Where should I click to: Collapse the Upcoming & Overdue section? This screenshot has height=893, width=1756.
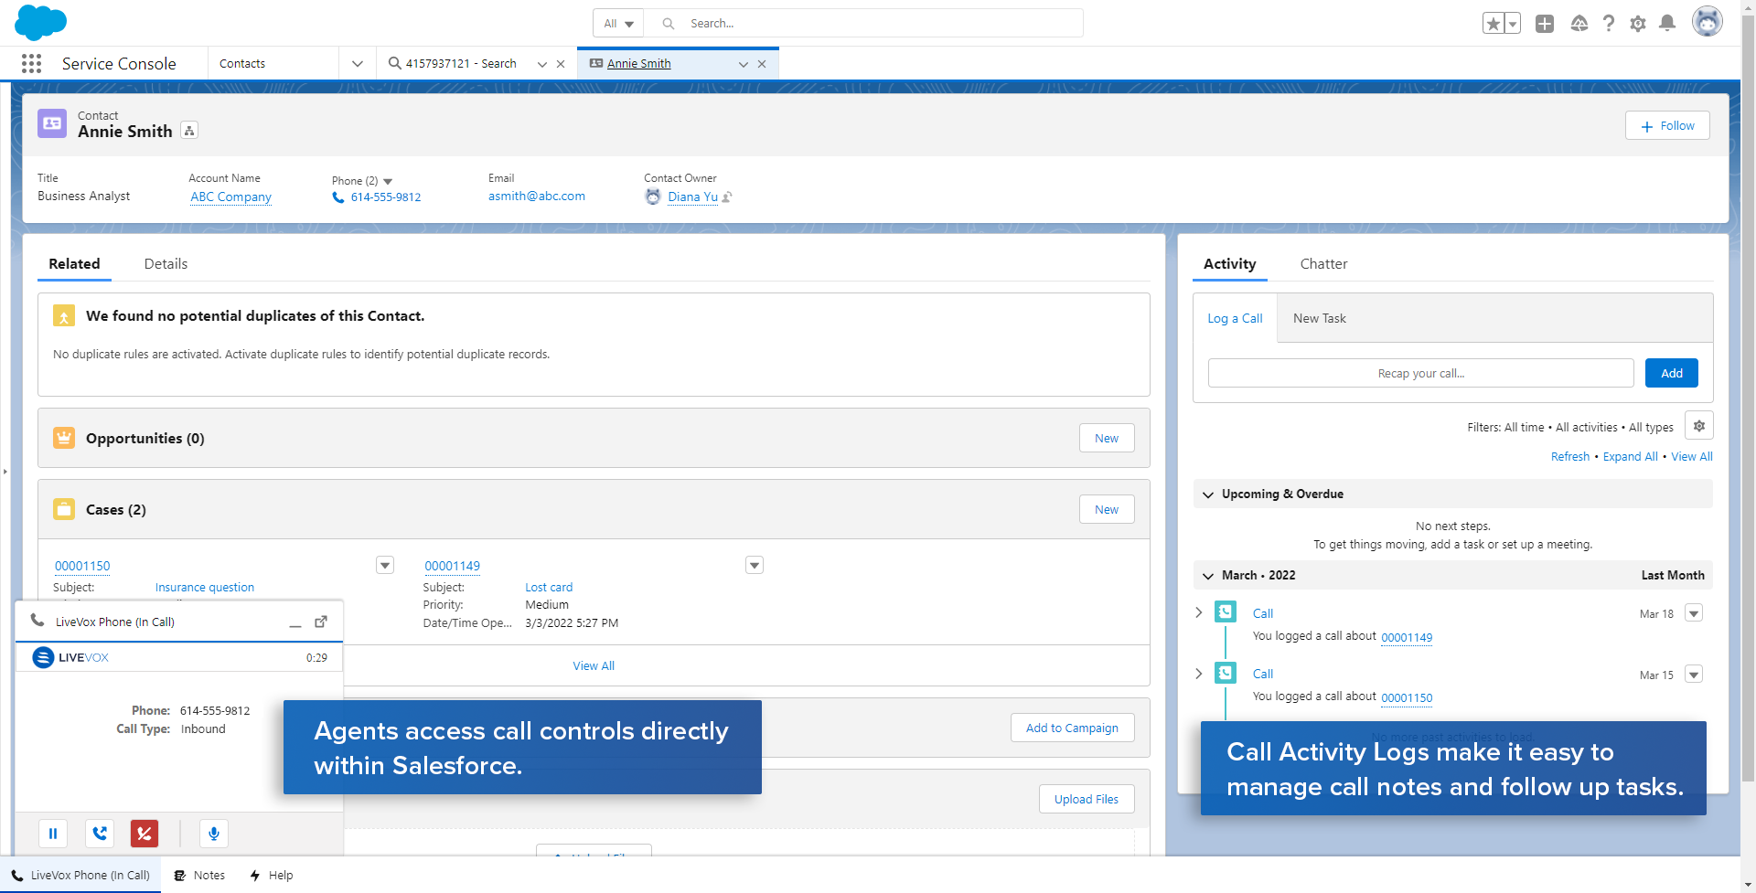tap(1208, 494)
